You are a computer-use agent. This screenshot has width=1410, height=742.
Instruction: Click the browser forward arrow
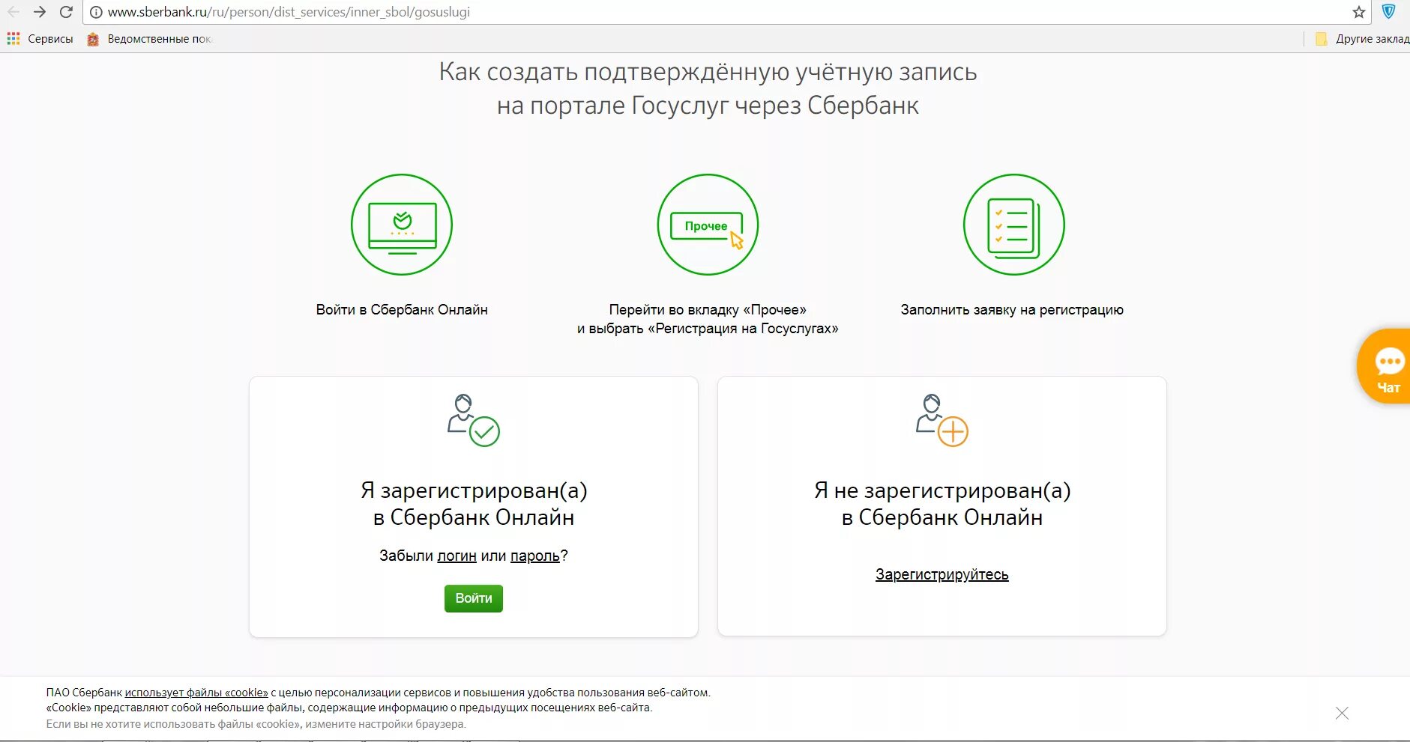40,12
